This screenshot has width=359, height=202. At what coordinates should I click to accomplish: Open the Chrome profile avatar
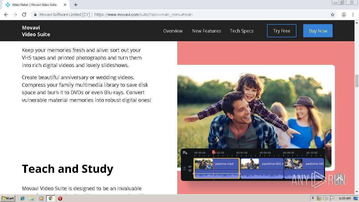(x=344, y=15)
